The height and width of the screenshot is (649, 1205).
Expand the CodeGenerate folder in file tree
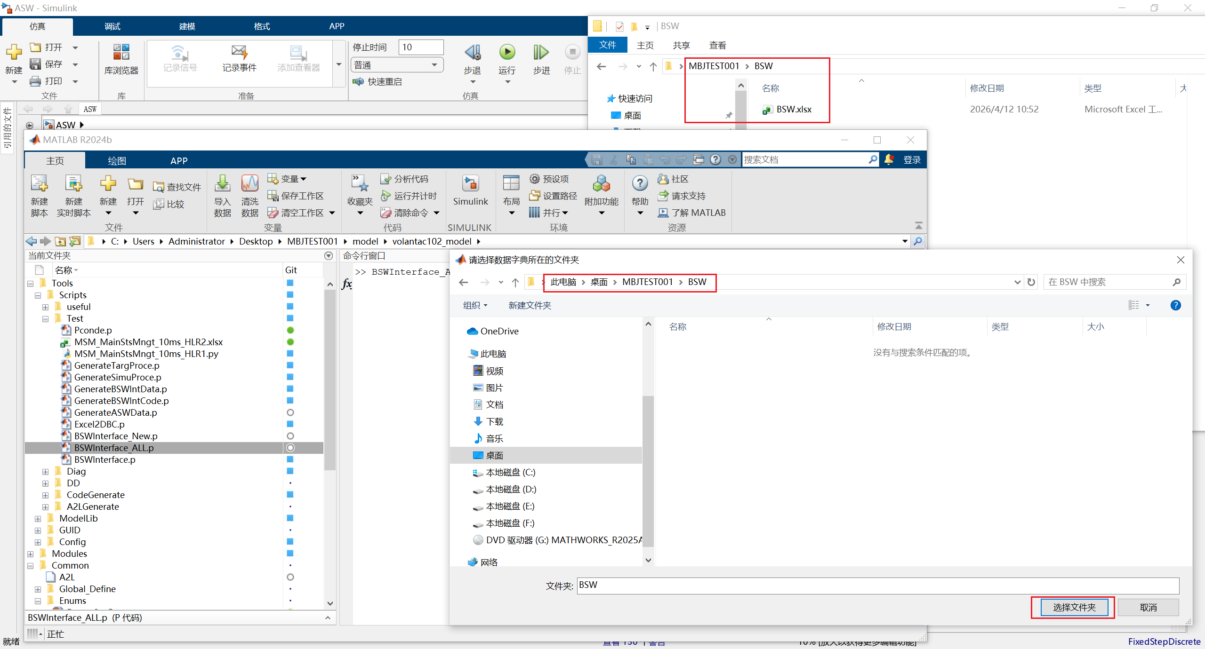pyautogui.click(x=46, y=495)
